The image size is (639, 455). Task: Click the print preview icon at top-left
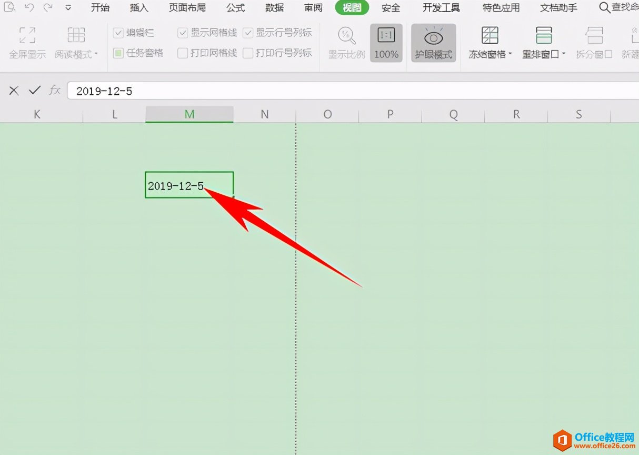coord(9,7)
